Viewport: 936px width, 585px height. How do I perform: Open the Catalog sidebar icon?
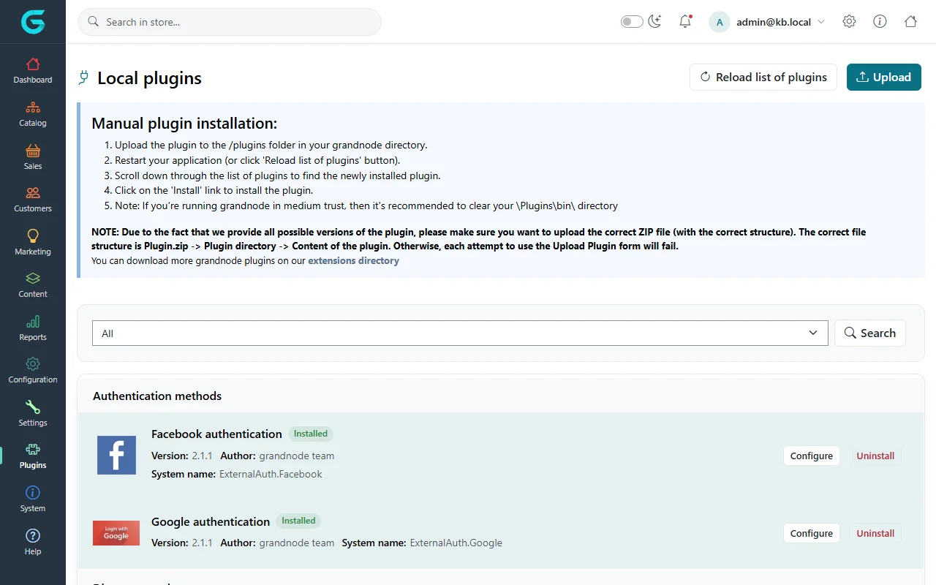[33, 107]
